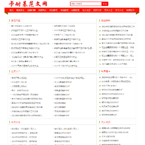Open the 《红海行动》电影观后感 link

click(27, 57)
